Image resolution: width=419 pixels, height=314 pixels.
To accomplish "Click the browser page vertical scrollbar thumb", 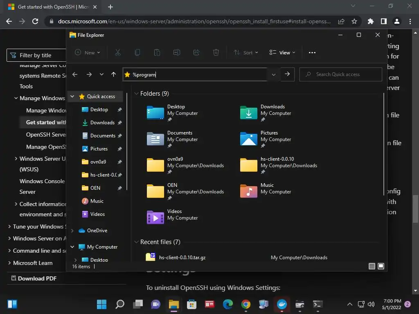I will click(x=415, y=209).
